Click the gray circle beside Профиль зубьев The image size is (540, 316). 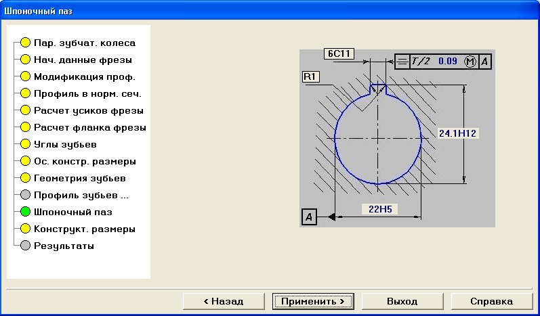coord(25,195)
